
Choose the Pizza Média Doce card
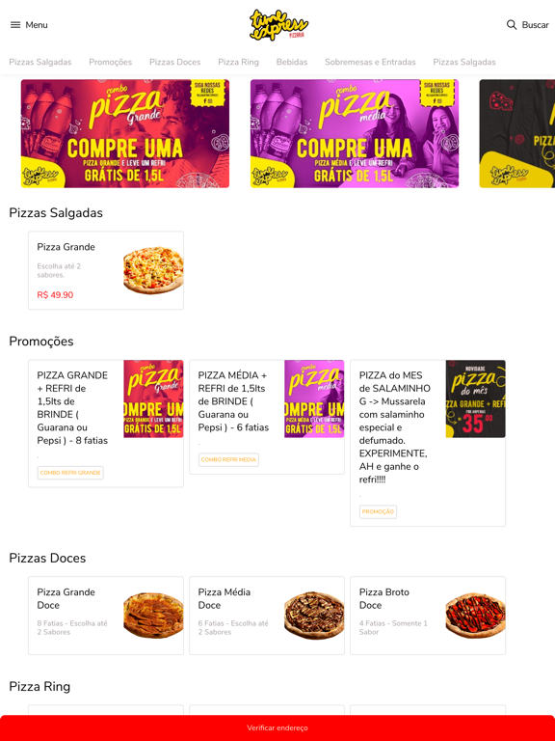tap(267, 616)
